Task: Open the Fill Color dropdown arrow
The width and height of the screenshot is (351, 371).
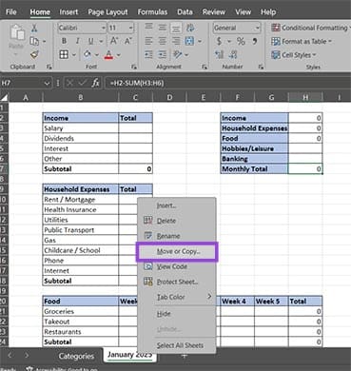Action: 97,55
